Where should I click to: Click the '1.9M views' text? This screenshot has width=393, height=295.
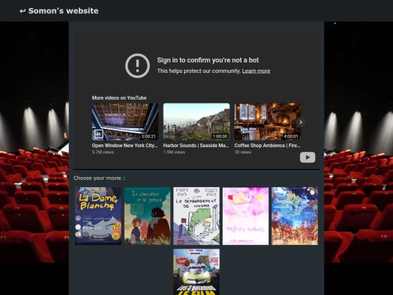point(174,152)
